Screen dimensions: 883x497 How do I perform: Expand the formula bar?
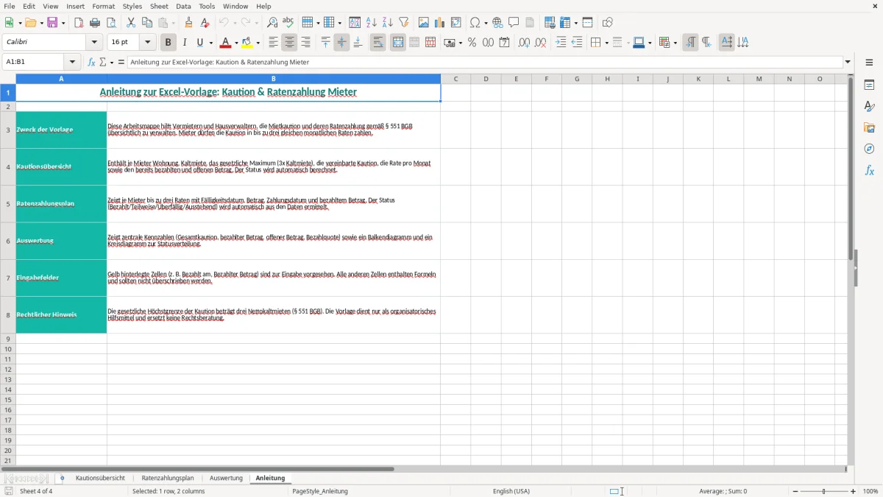(848, 63)
